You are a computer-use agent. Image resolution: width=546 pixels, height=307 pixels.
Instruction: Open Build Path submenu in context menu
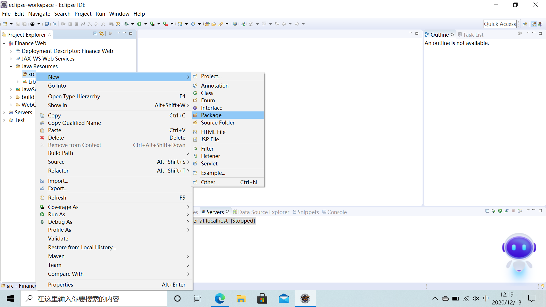point(114,153)
